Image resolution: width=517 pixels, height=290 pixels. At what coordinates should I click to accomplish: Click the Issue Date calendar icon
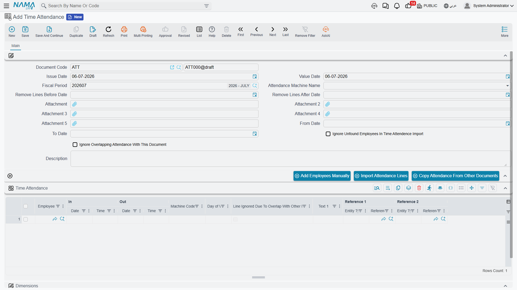point(254,77)
